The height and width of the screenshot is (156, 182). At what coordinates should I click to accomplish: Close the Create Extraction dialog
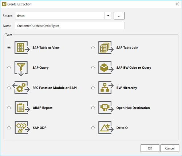(177, 4)
